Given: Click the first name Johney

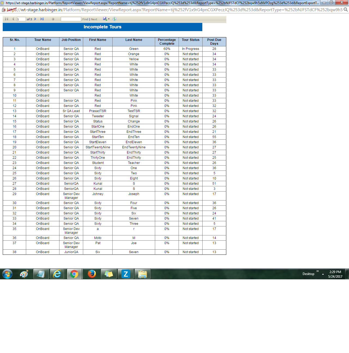Looking at the screenshot, I should [98, 194].
